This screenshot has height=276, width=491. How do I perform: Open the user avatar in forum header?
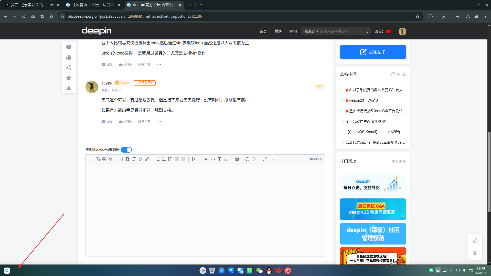tap(402, 31)
